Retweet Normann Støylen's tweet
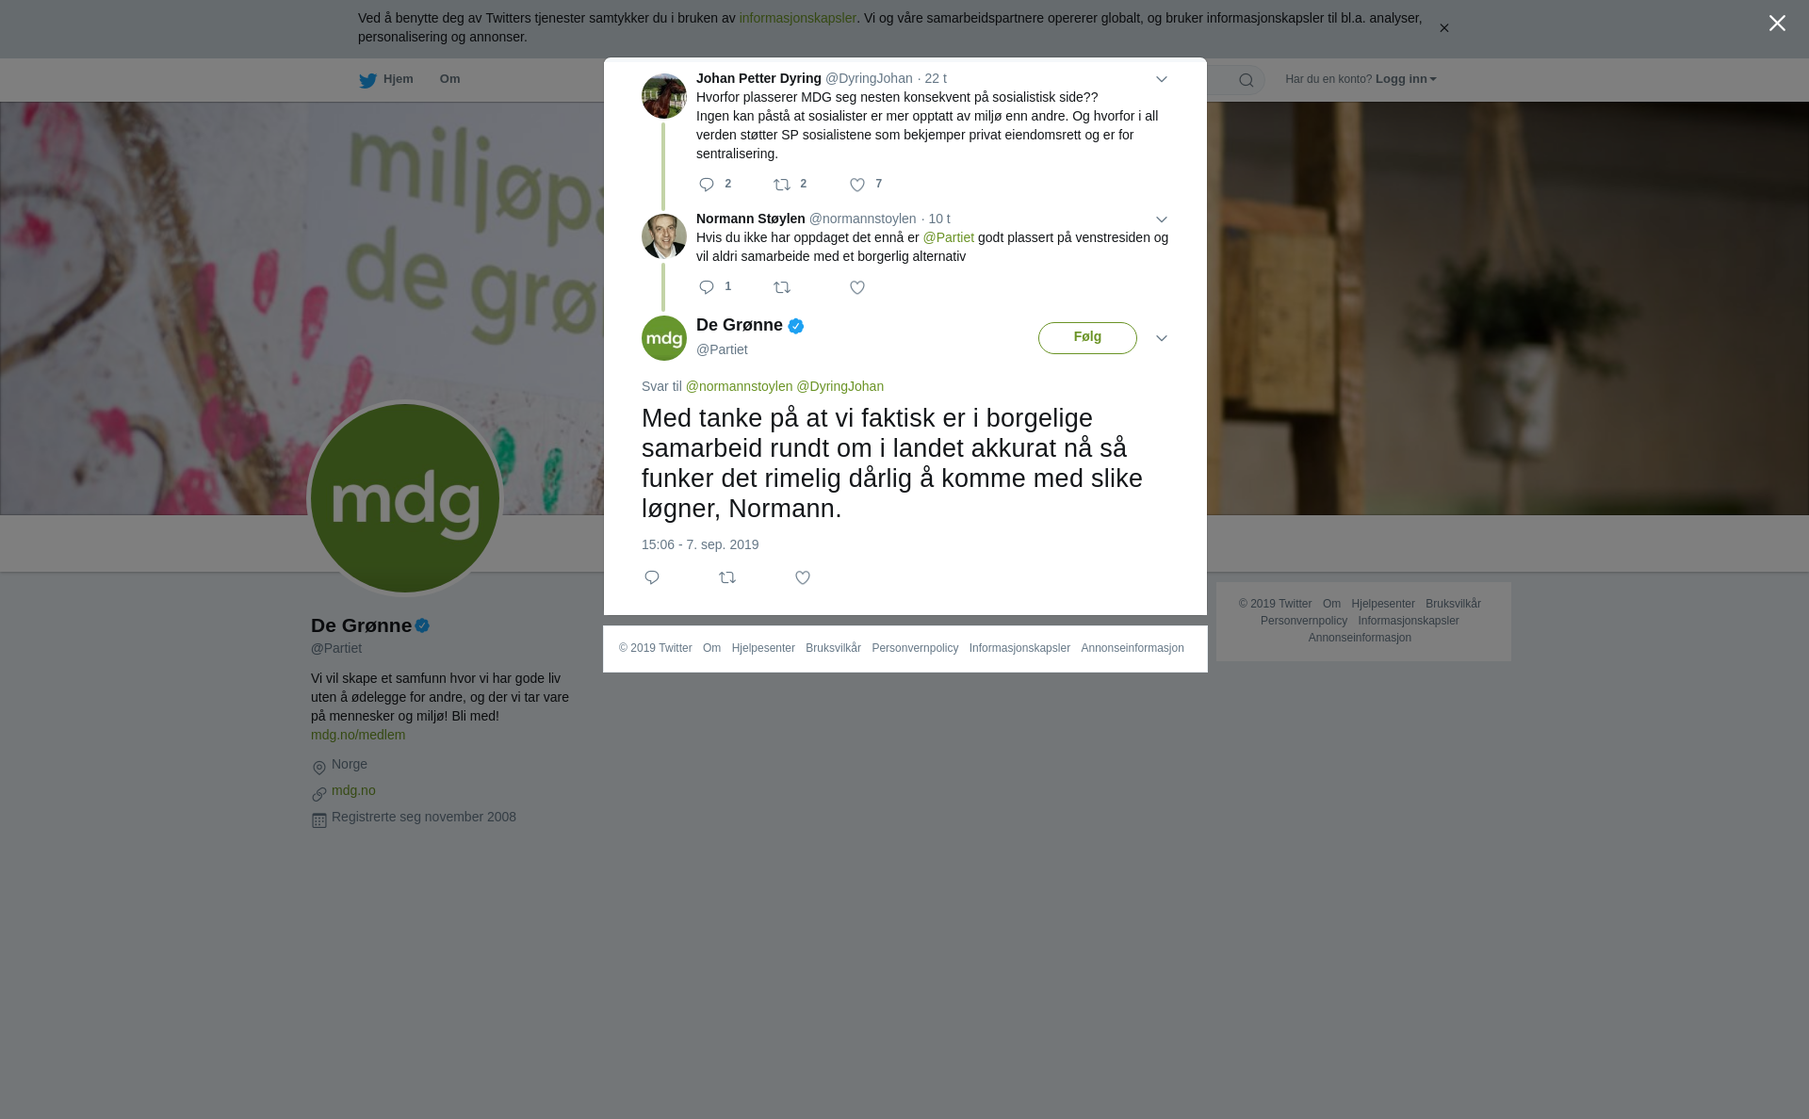This screenshot has width=1809, height=1119. (x=782, y=287)
